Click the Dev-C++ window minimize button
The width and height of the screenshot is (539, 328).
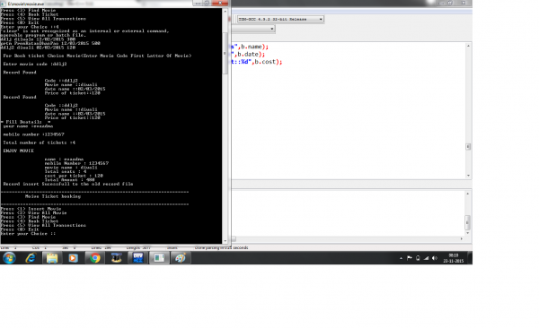click(441, 3)
